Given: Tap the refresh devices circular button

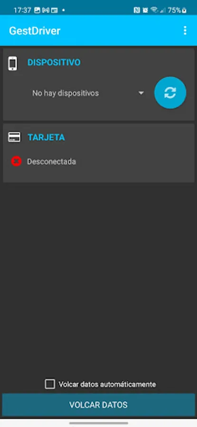Looking at the screenshot, I should [x=170, y=93].
